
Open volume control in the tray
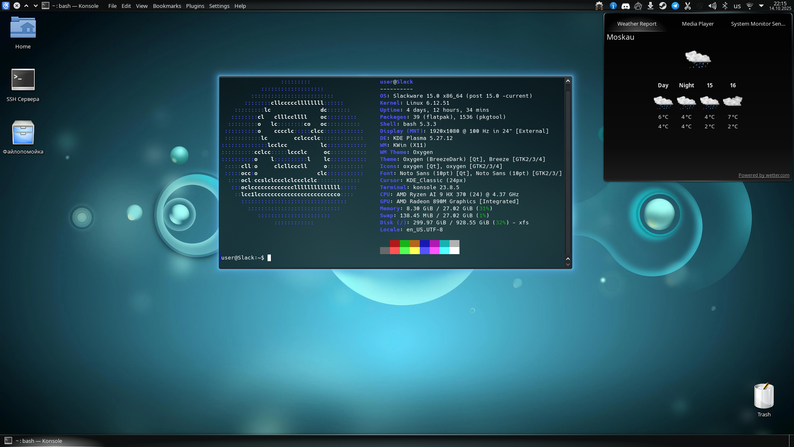[x=712, y=6]
